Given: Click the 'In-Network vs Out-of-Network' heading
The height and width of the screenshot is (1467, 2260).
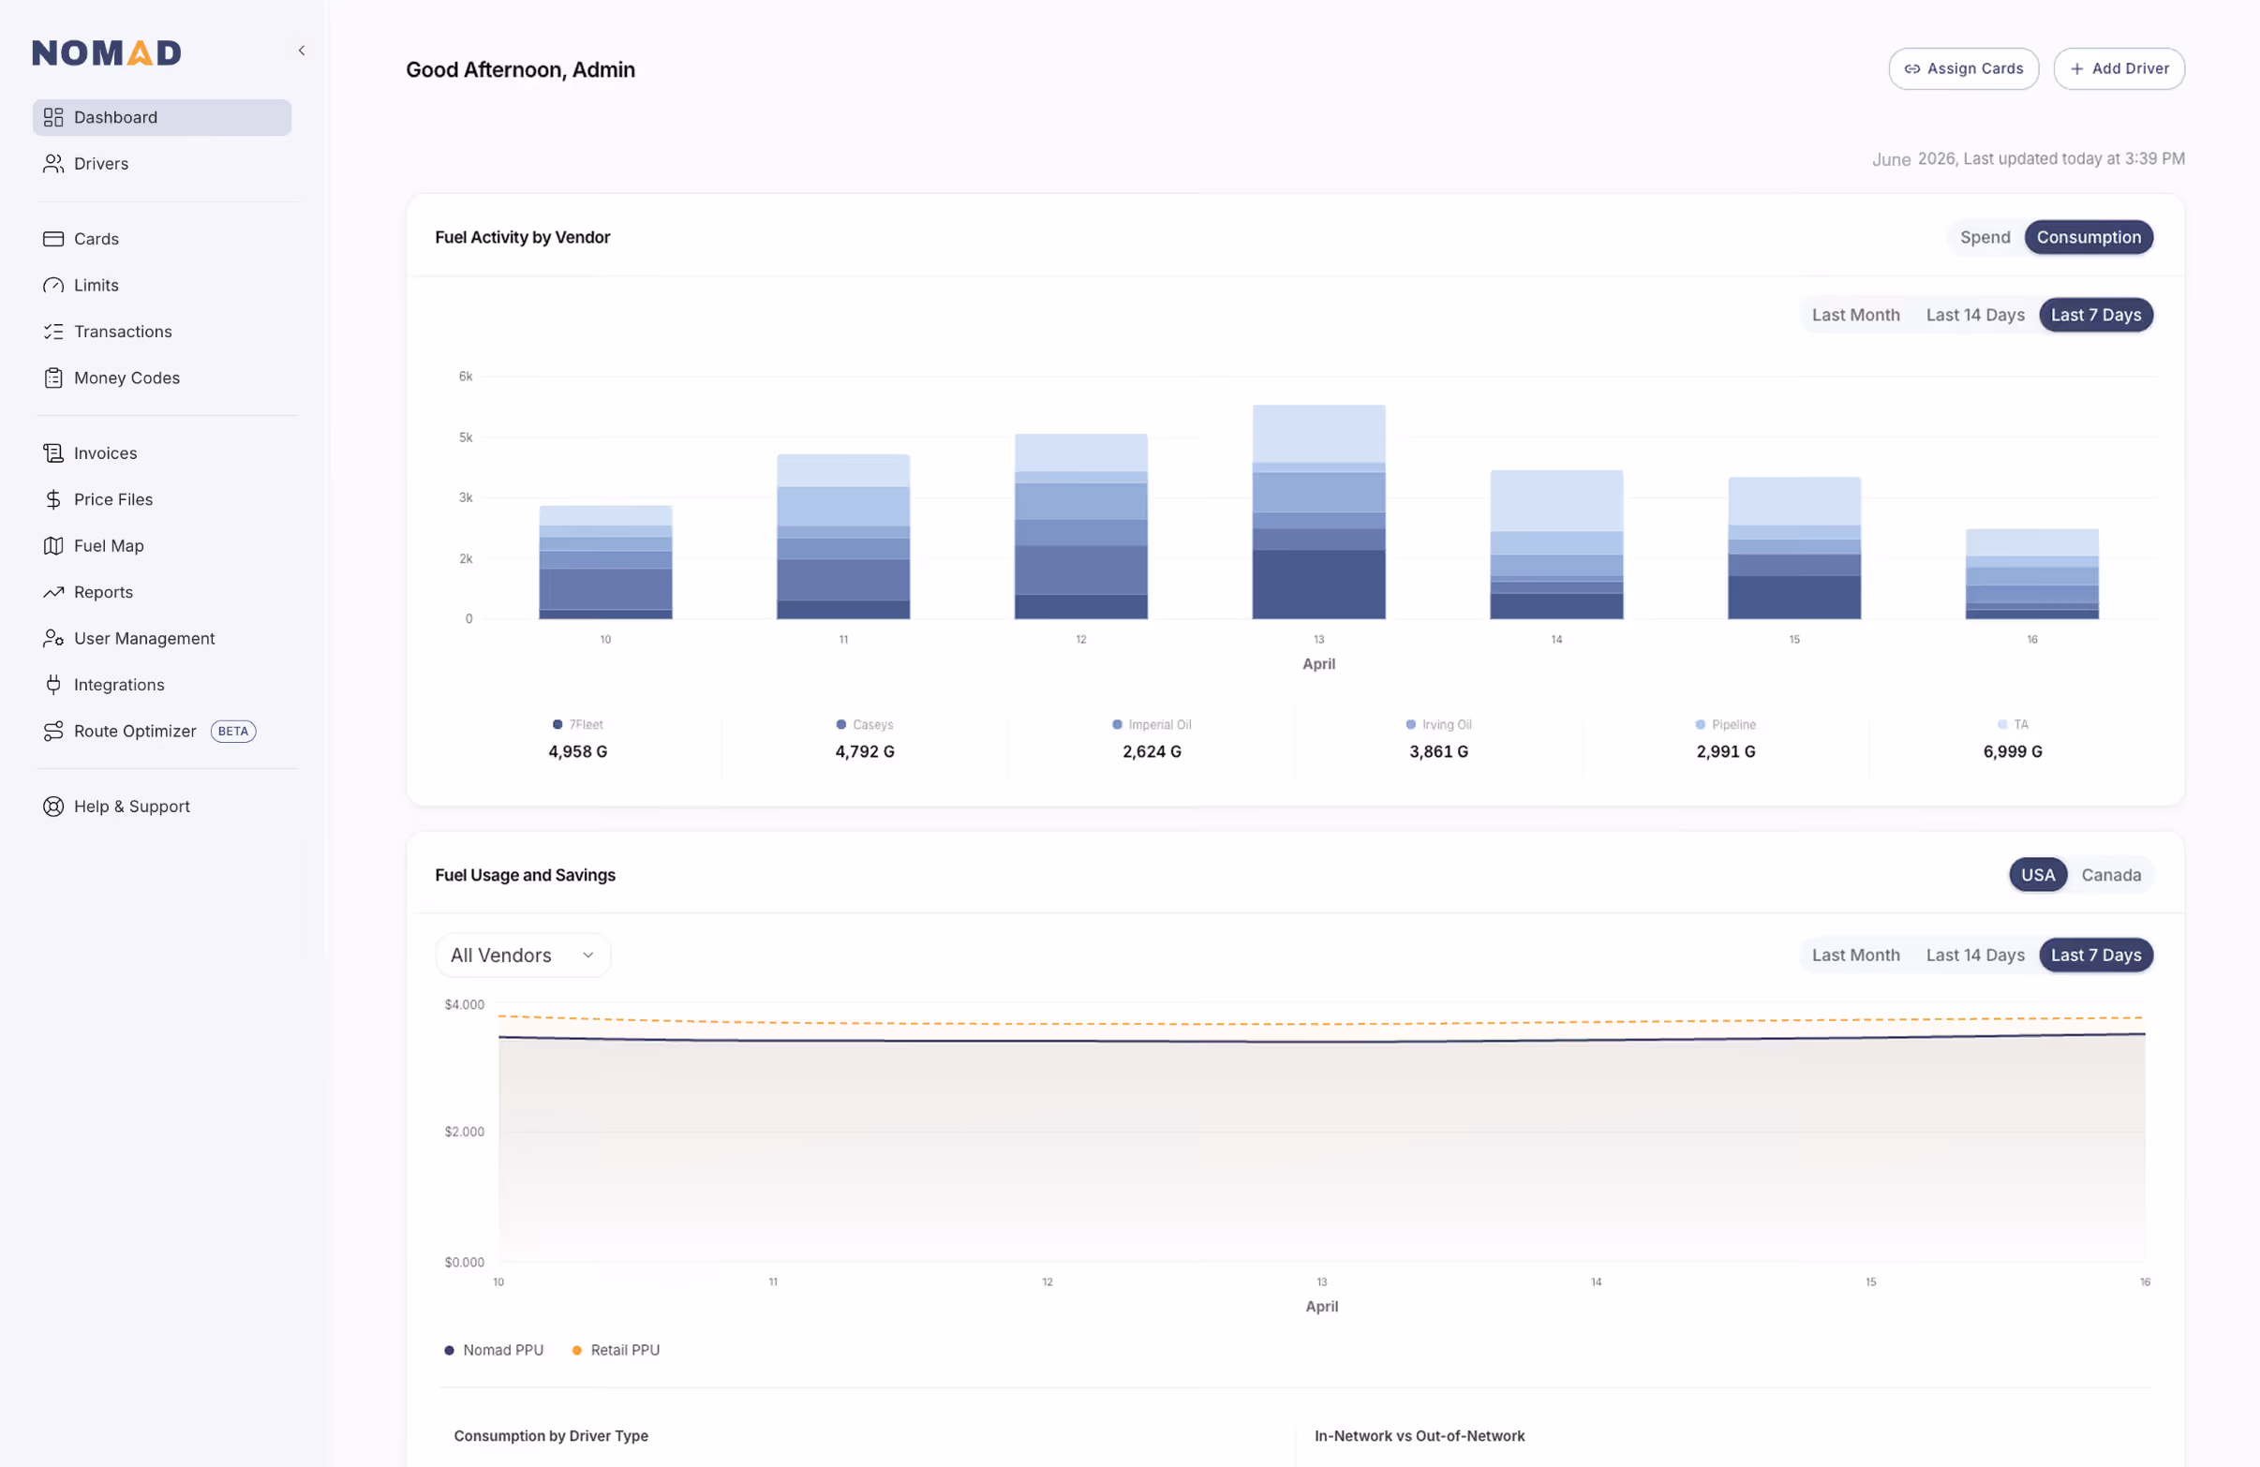Looking at the screenshot, I should (1419, 1436).
